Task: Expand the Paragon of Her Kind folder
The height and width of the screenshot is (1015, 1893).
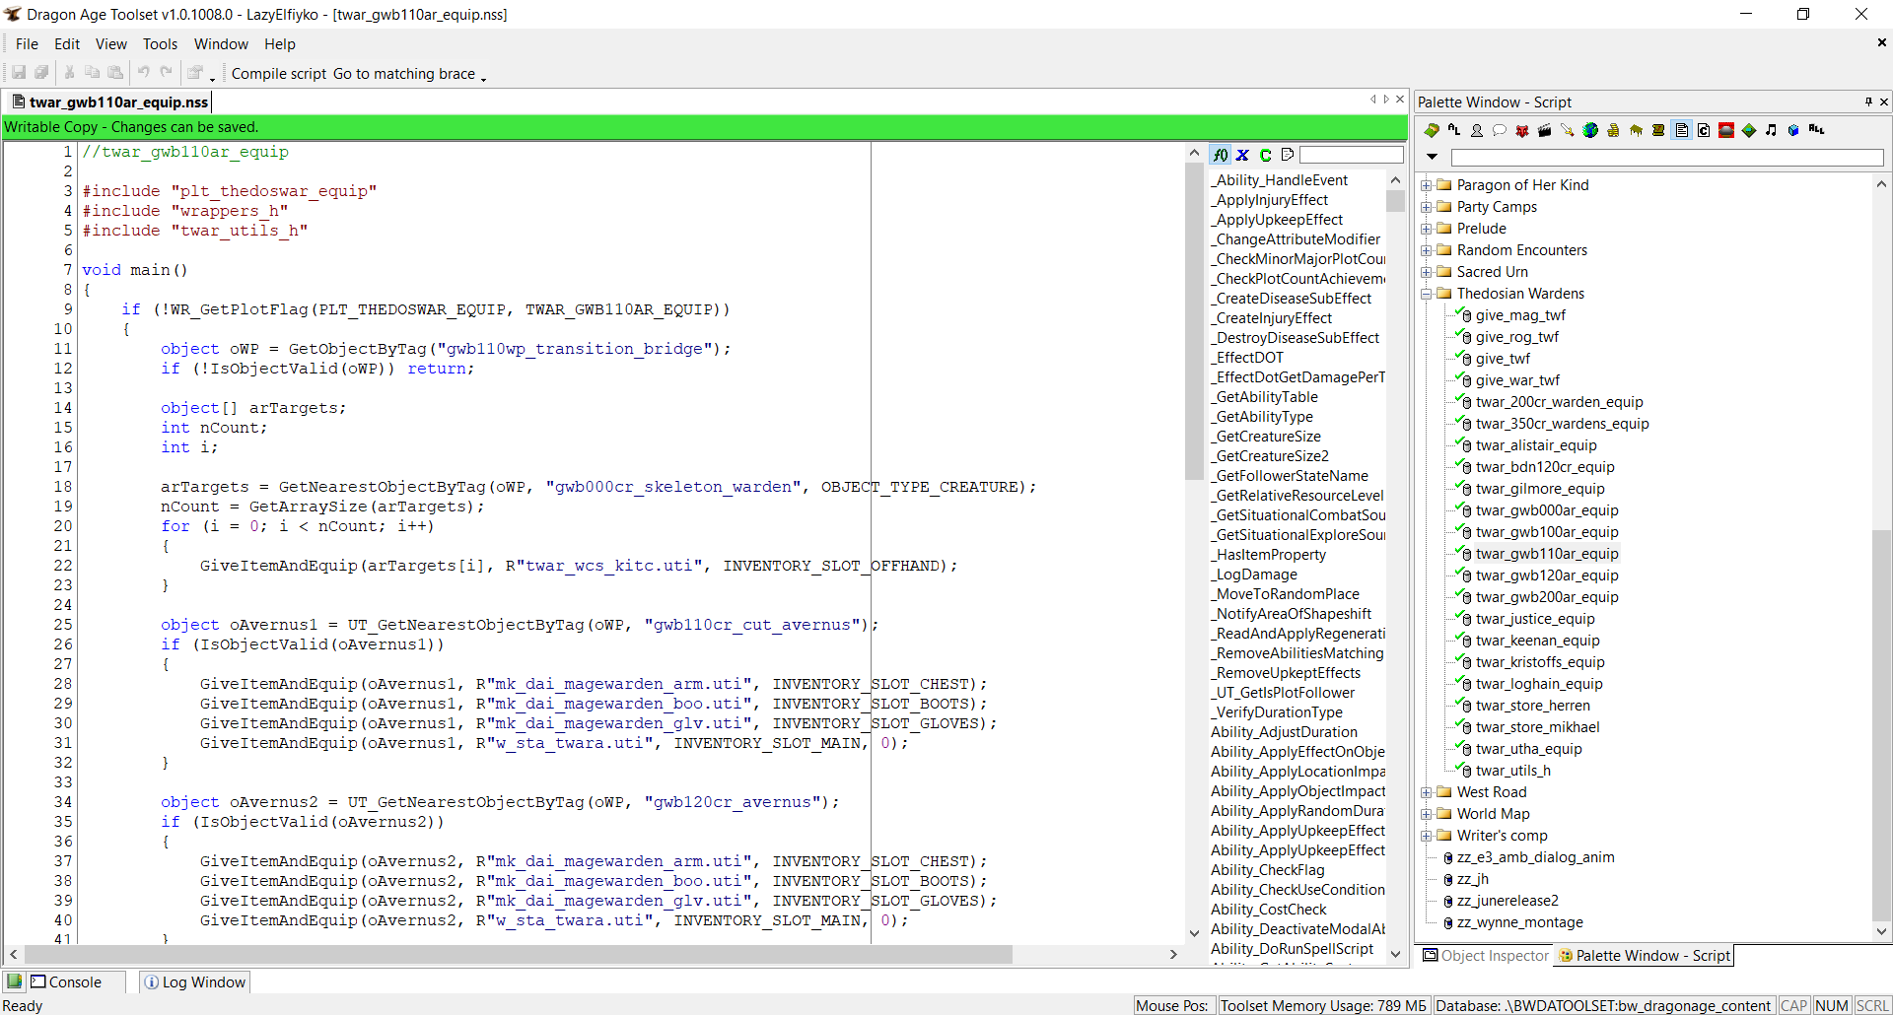Action: coord(1426,185)
